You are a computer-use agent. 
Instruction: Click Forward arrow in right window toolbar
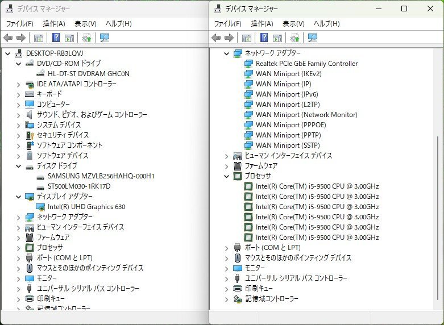pos(229,37)
